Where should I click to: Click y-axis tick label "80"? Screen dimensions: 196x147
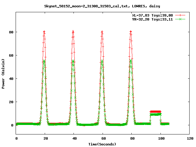click(11, 32)
